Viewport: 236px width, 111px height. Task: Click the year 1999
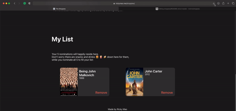coord(82,78)
